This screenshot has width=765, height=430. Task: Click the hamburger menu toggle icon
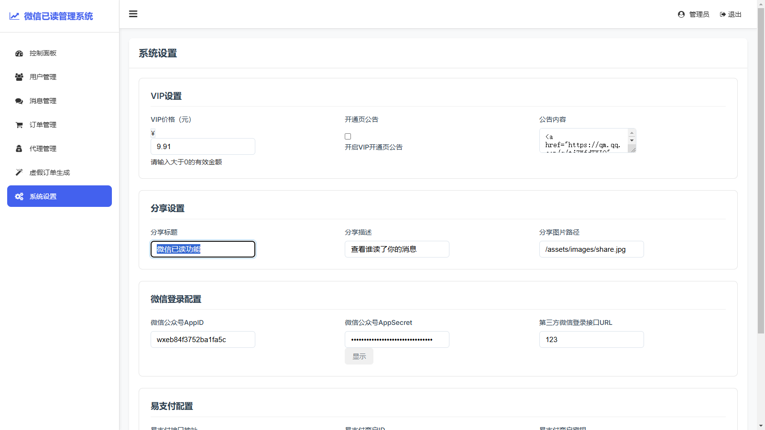(x=133, y=14)
